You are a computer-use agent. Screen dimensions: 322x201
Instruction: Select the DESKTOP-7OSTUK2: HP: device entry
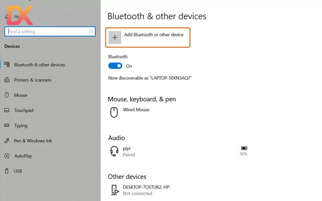tap(147, 187)
